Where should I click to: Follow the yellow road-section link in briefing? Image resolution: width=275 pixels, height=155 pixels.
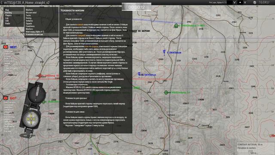click(x=91, y=46)
